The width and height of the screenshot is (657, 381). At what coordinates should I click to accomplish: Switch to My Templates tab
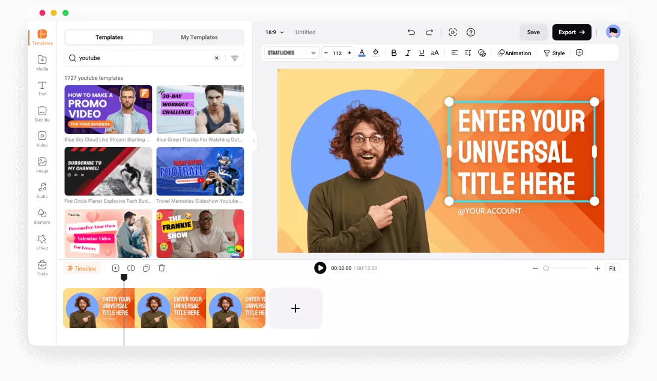[x=199, y=37]
